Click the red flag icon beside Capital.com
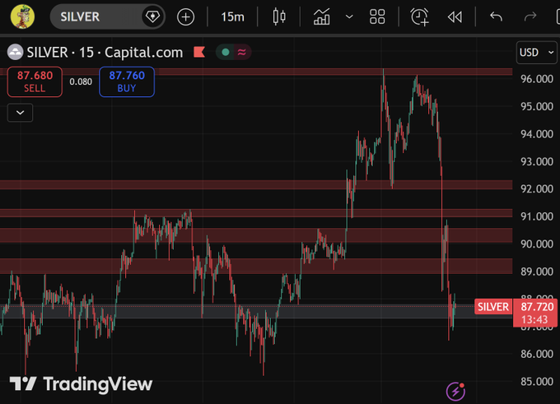The width and height of the screenshot is (560, 404). point(198,52)
